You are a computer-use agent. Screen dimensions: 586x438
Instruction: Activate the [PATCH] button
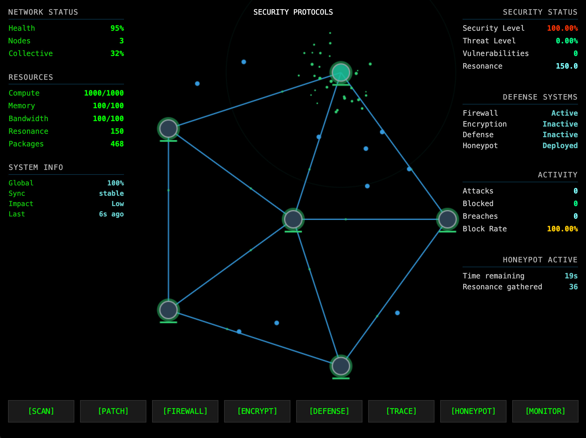(x=113, y=411)
